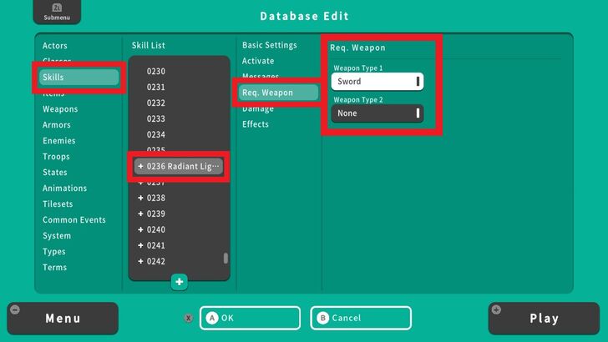Click the plus button below Skill List
The image size is (608, 342).
pos(180,282)
